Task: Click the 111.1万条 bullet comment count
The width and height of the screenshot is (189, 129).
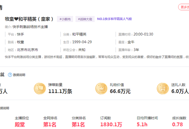Action: [60, 91]
